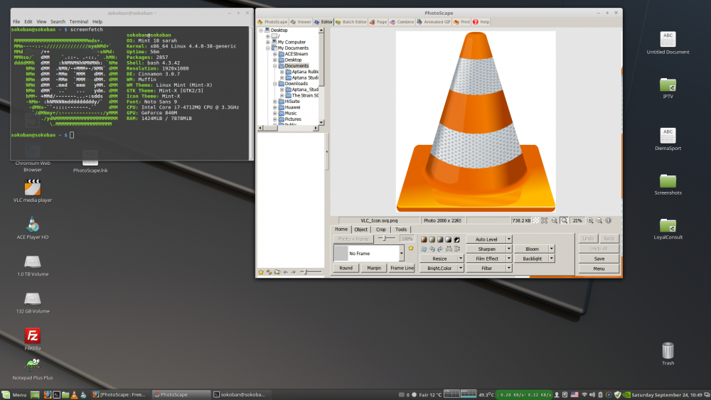711x400 pixels.
Task: Click the arbitrary rotate icon below the sepia swatch
Action: [x=424, y=249]
